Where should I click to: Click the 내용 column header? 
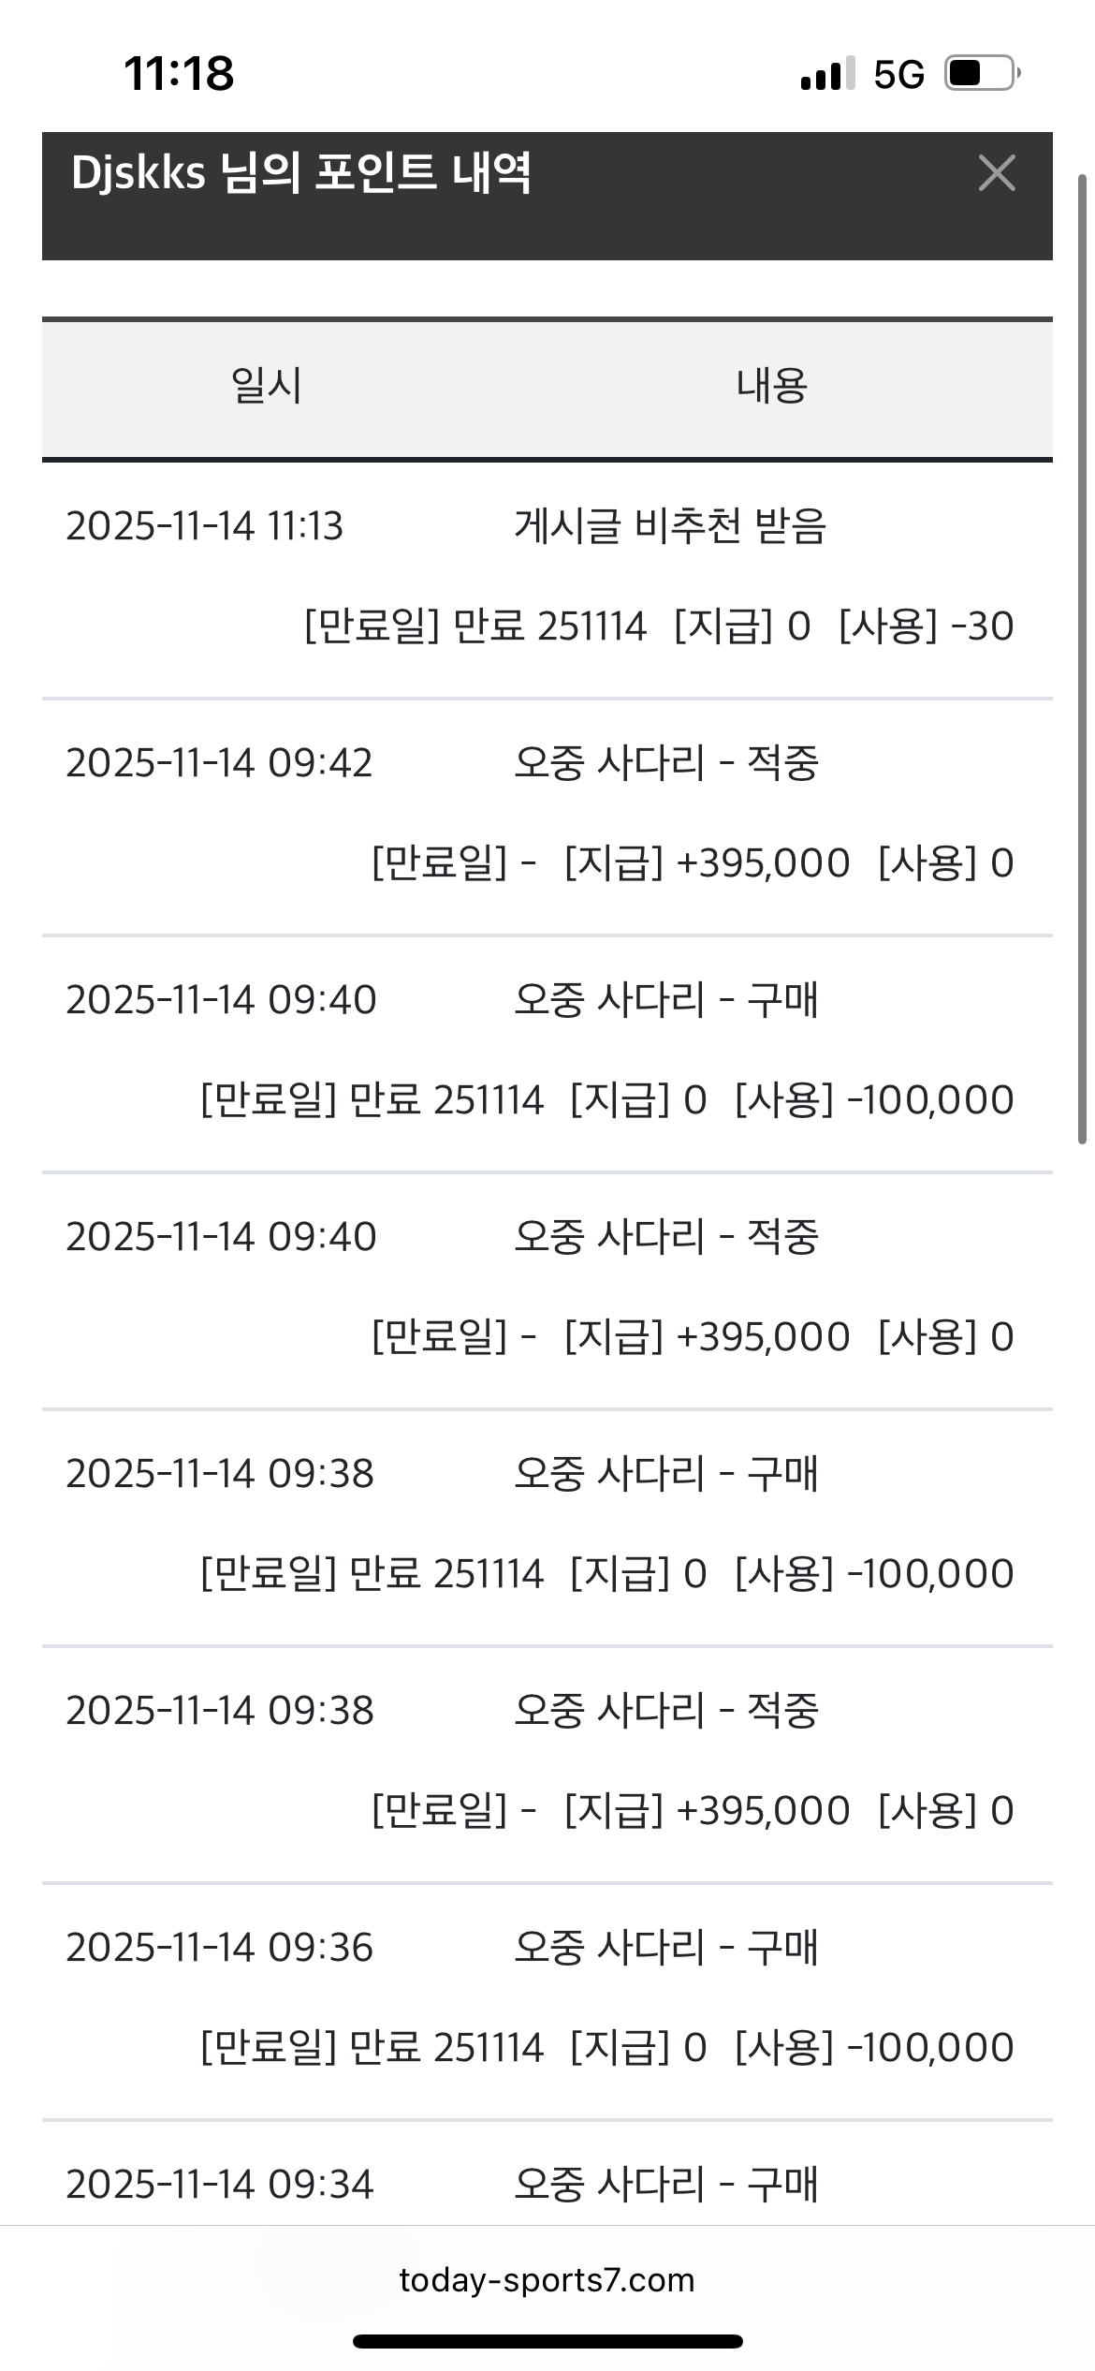(771, 387)
